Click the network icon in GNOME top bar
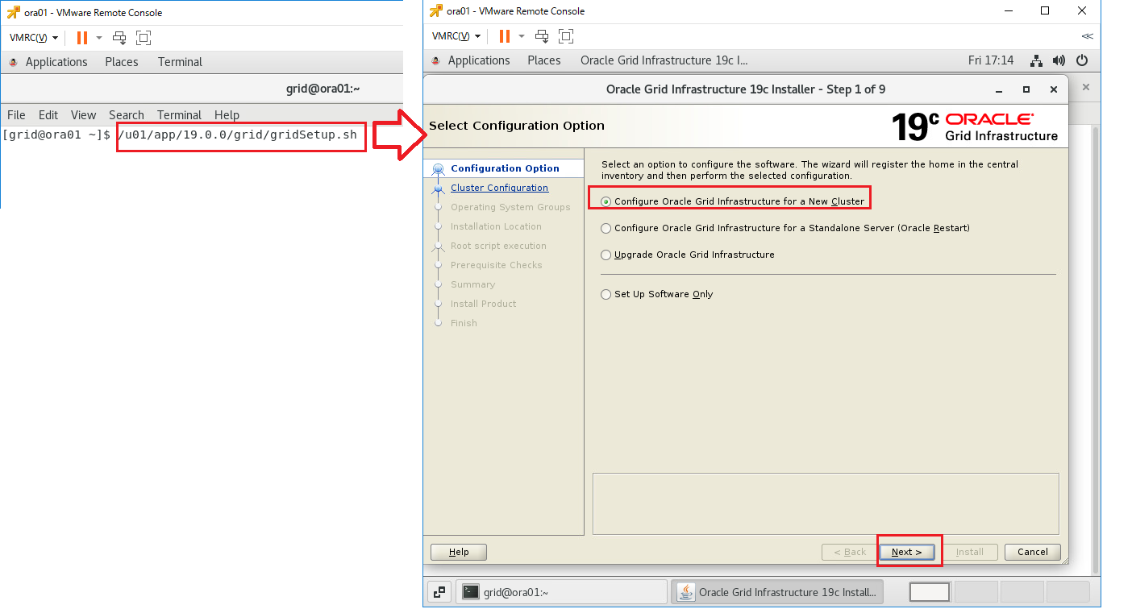This screenshot has width=1132, height=609. pyautogui.click(x=1037, y=60)
